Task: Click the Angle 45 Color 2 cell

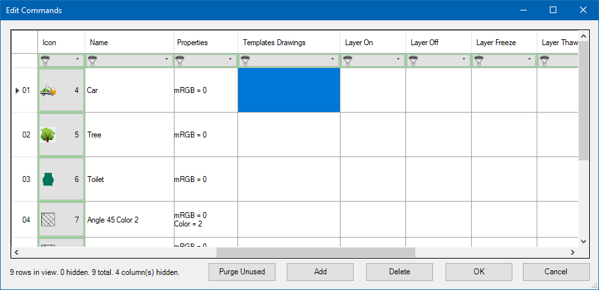Action: (x=129, y=219)
